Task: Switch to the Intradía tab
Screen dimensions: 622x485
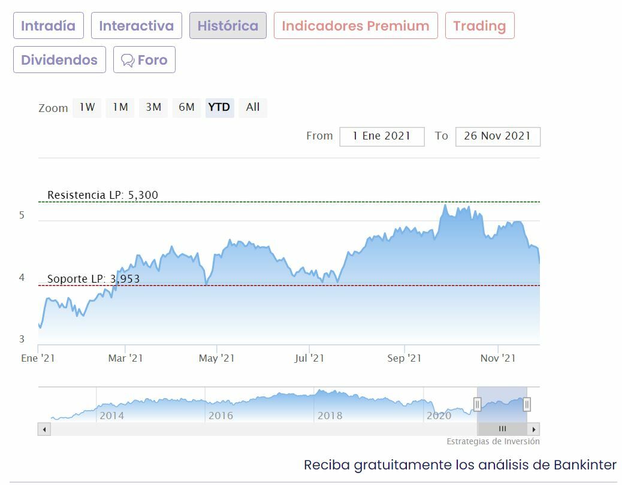Action: point(49,26)
